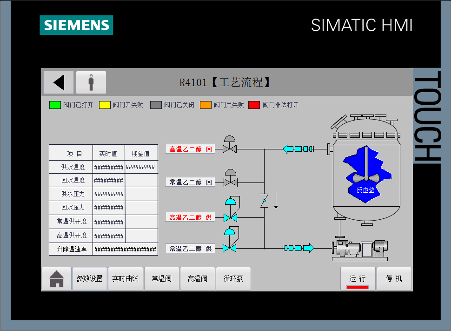Switch to the 实时曲线 real-time curve page
Image resolution: width=451 pixels, height=331 pixels.
click(x=126, y=279)
